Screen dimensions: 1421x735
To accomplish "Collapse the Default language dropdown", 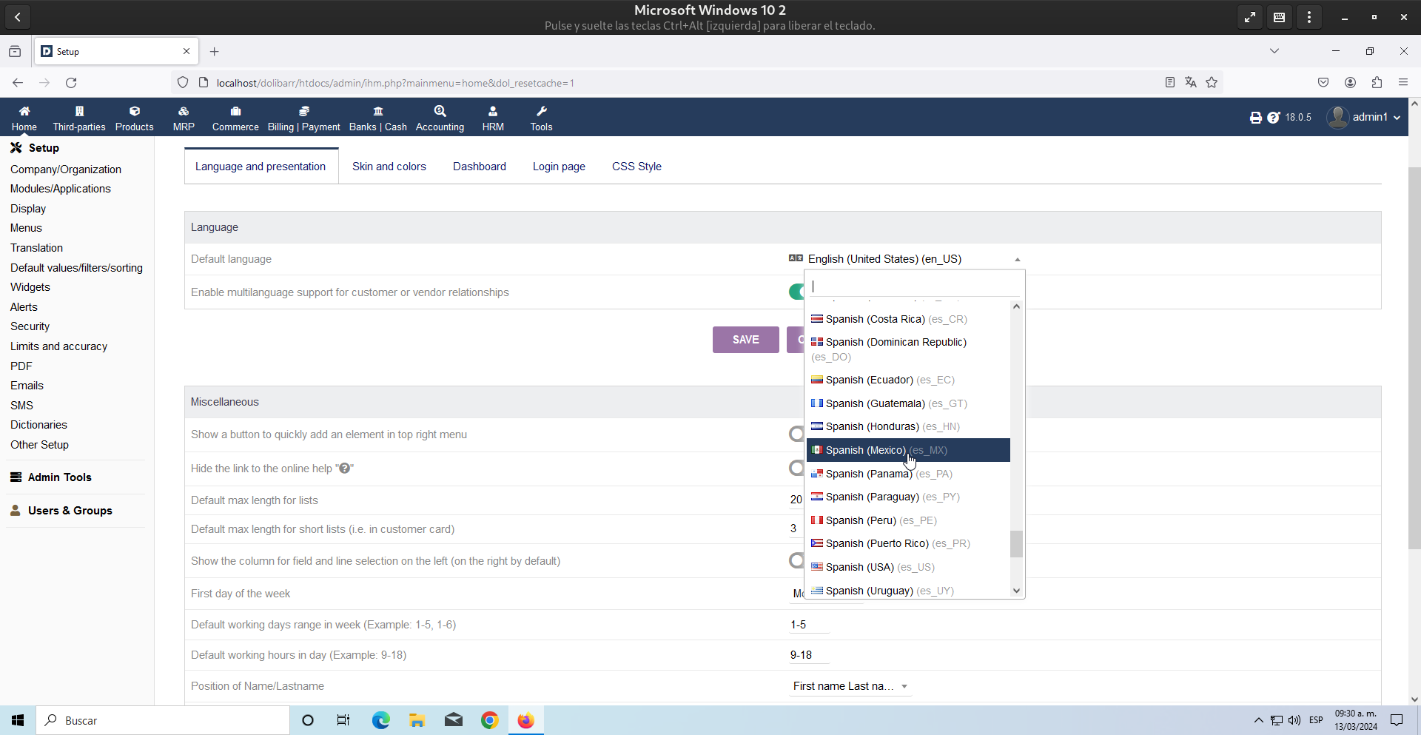I will pos(1017,260).
